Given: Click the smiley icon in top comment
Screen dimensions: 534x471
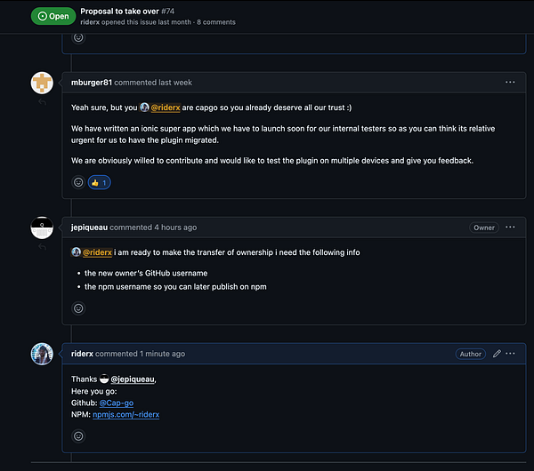Looking at the screenshot, I should [78, 38].
